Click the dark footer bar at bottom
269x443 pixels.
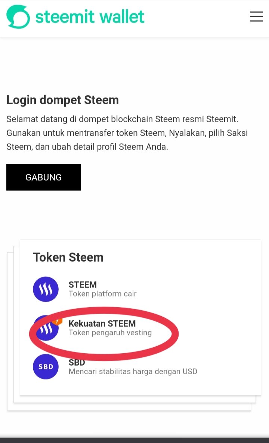(134, 440)
